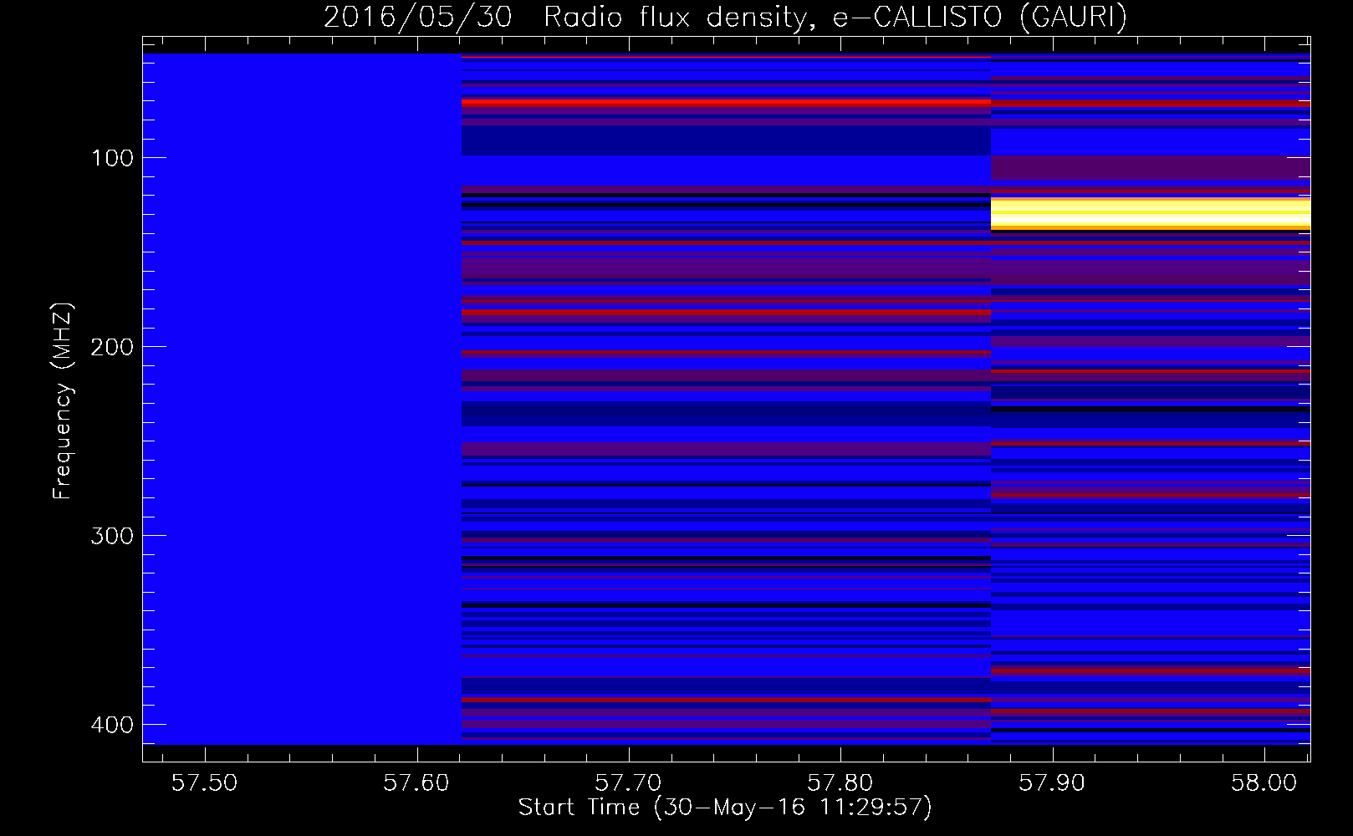Click the bright yellow-white burst band
The height and width of the screenshot is (836, 1353).
(x=1151, y=213)
